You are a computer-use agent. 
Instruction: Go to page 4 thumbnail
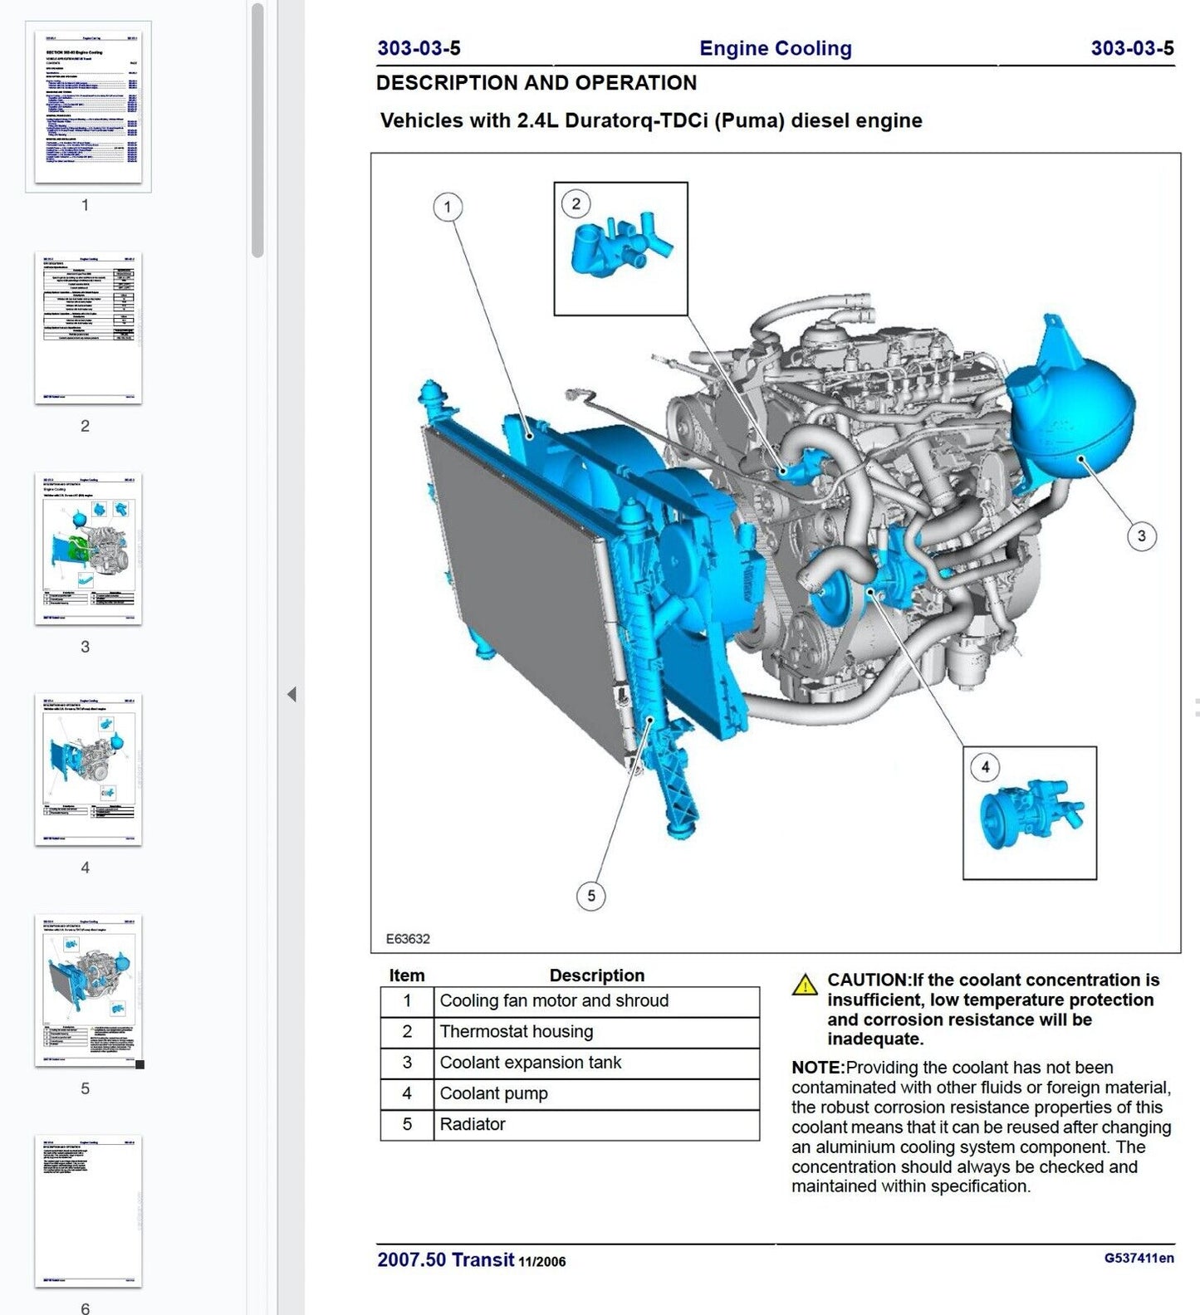point(88,770)
